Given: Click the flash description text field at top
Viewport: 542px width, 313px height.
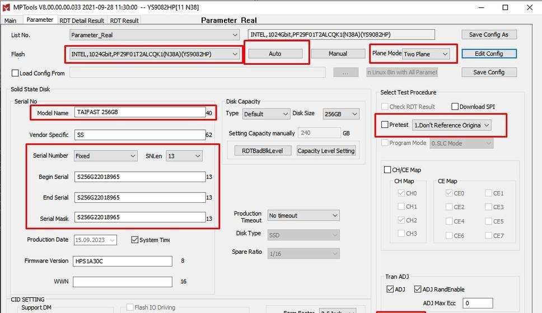Looking at the screenshot, I should coord(341,35).
